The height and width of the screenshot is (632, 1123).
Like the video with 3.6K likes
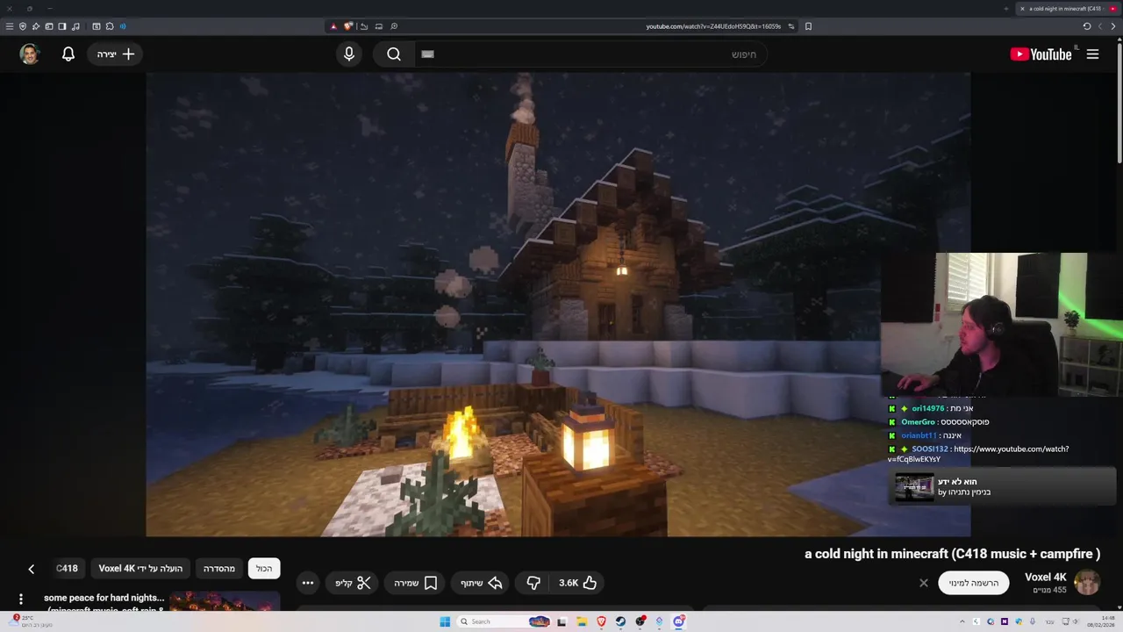coord(578,583)
